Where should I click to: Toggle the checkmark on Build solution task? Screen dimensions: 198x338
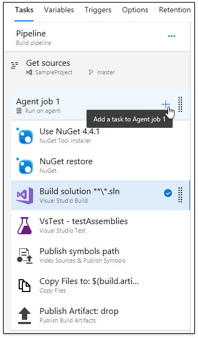coord(168,193)
